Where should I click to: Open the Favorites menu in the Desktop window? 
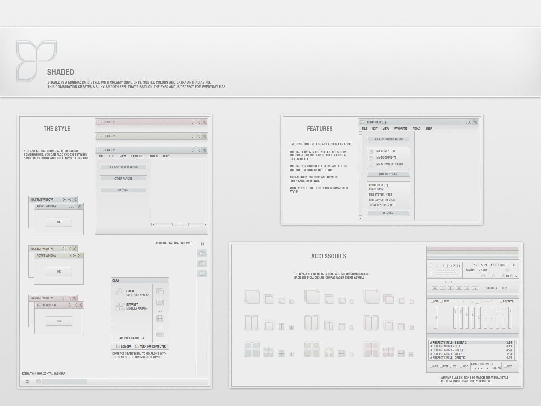pyautogui.click(x=138, y=156)
